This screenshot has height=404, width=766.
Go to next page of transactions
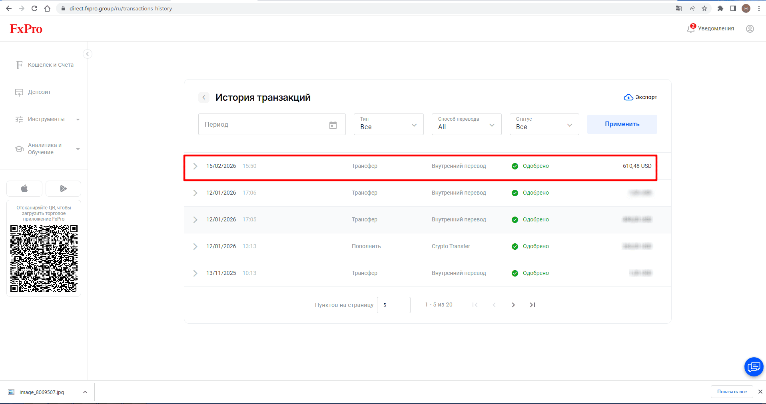[513, 305]
